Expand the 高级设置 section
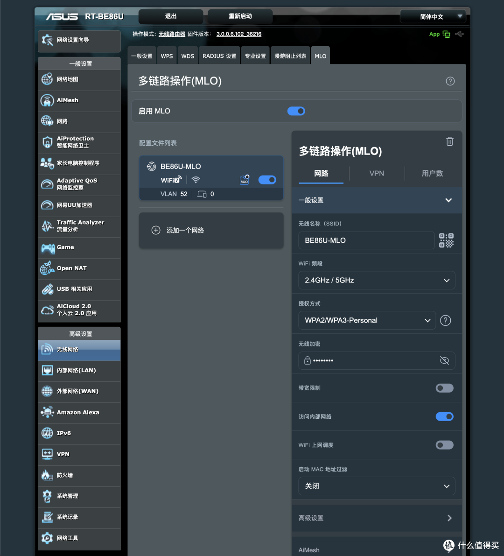504x556 pixels. pyautogui.click(x=377, y=518)
